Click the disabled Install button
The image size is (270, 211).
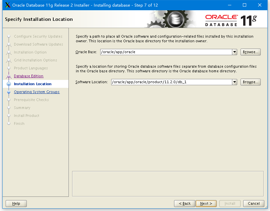click(x=230, y=203)
